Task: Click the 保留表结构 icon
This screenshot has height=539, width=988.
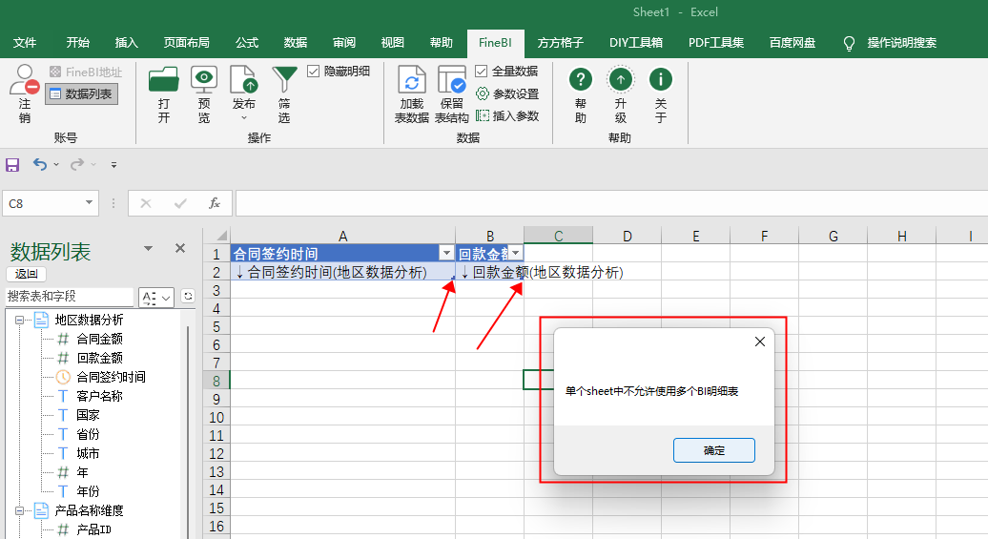Action: point(452,80)
